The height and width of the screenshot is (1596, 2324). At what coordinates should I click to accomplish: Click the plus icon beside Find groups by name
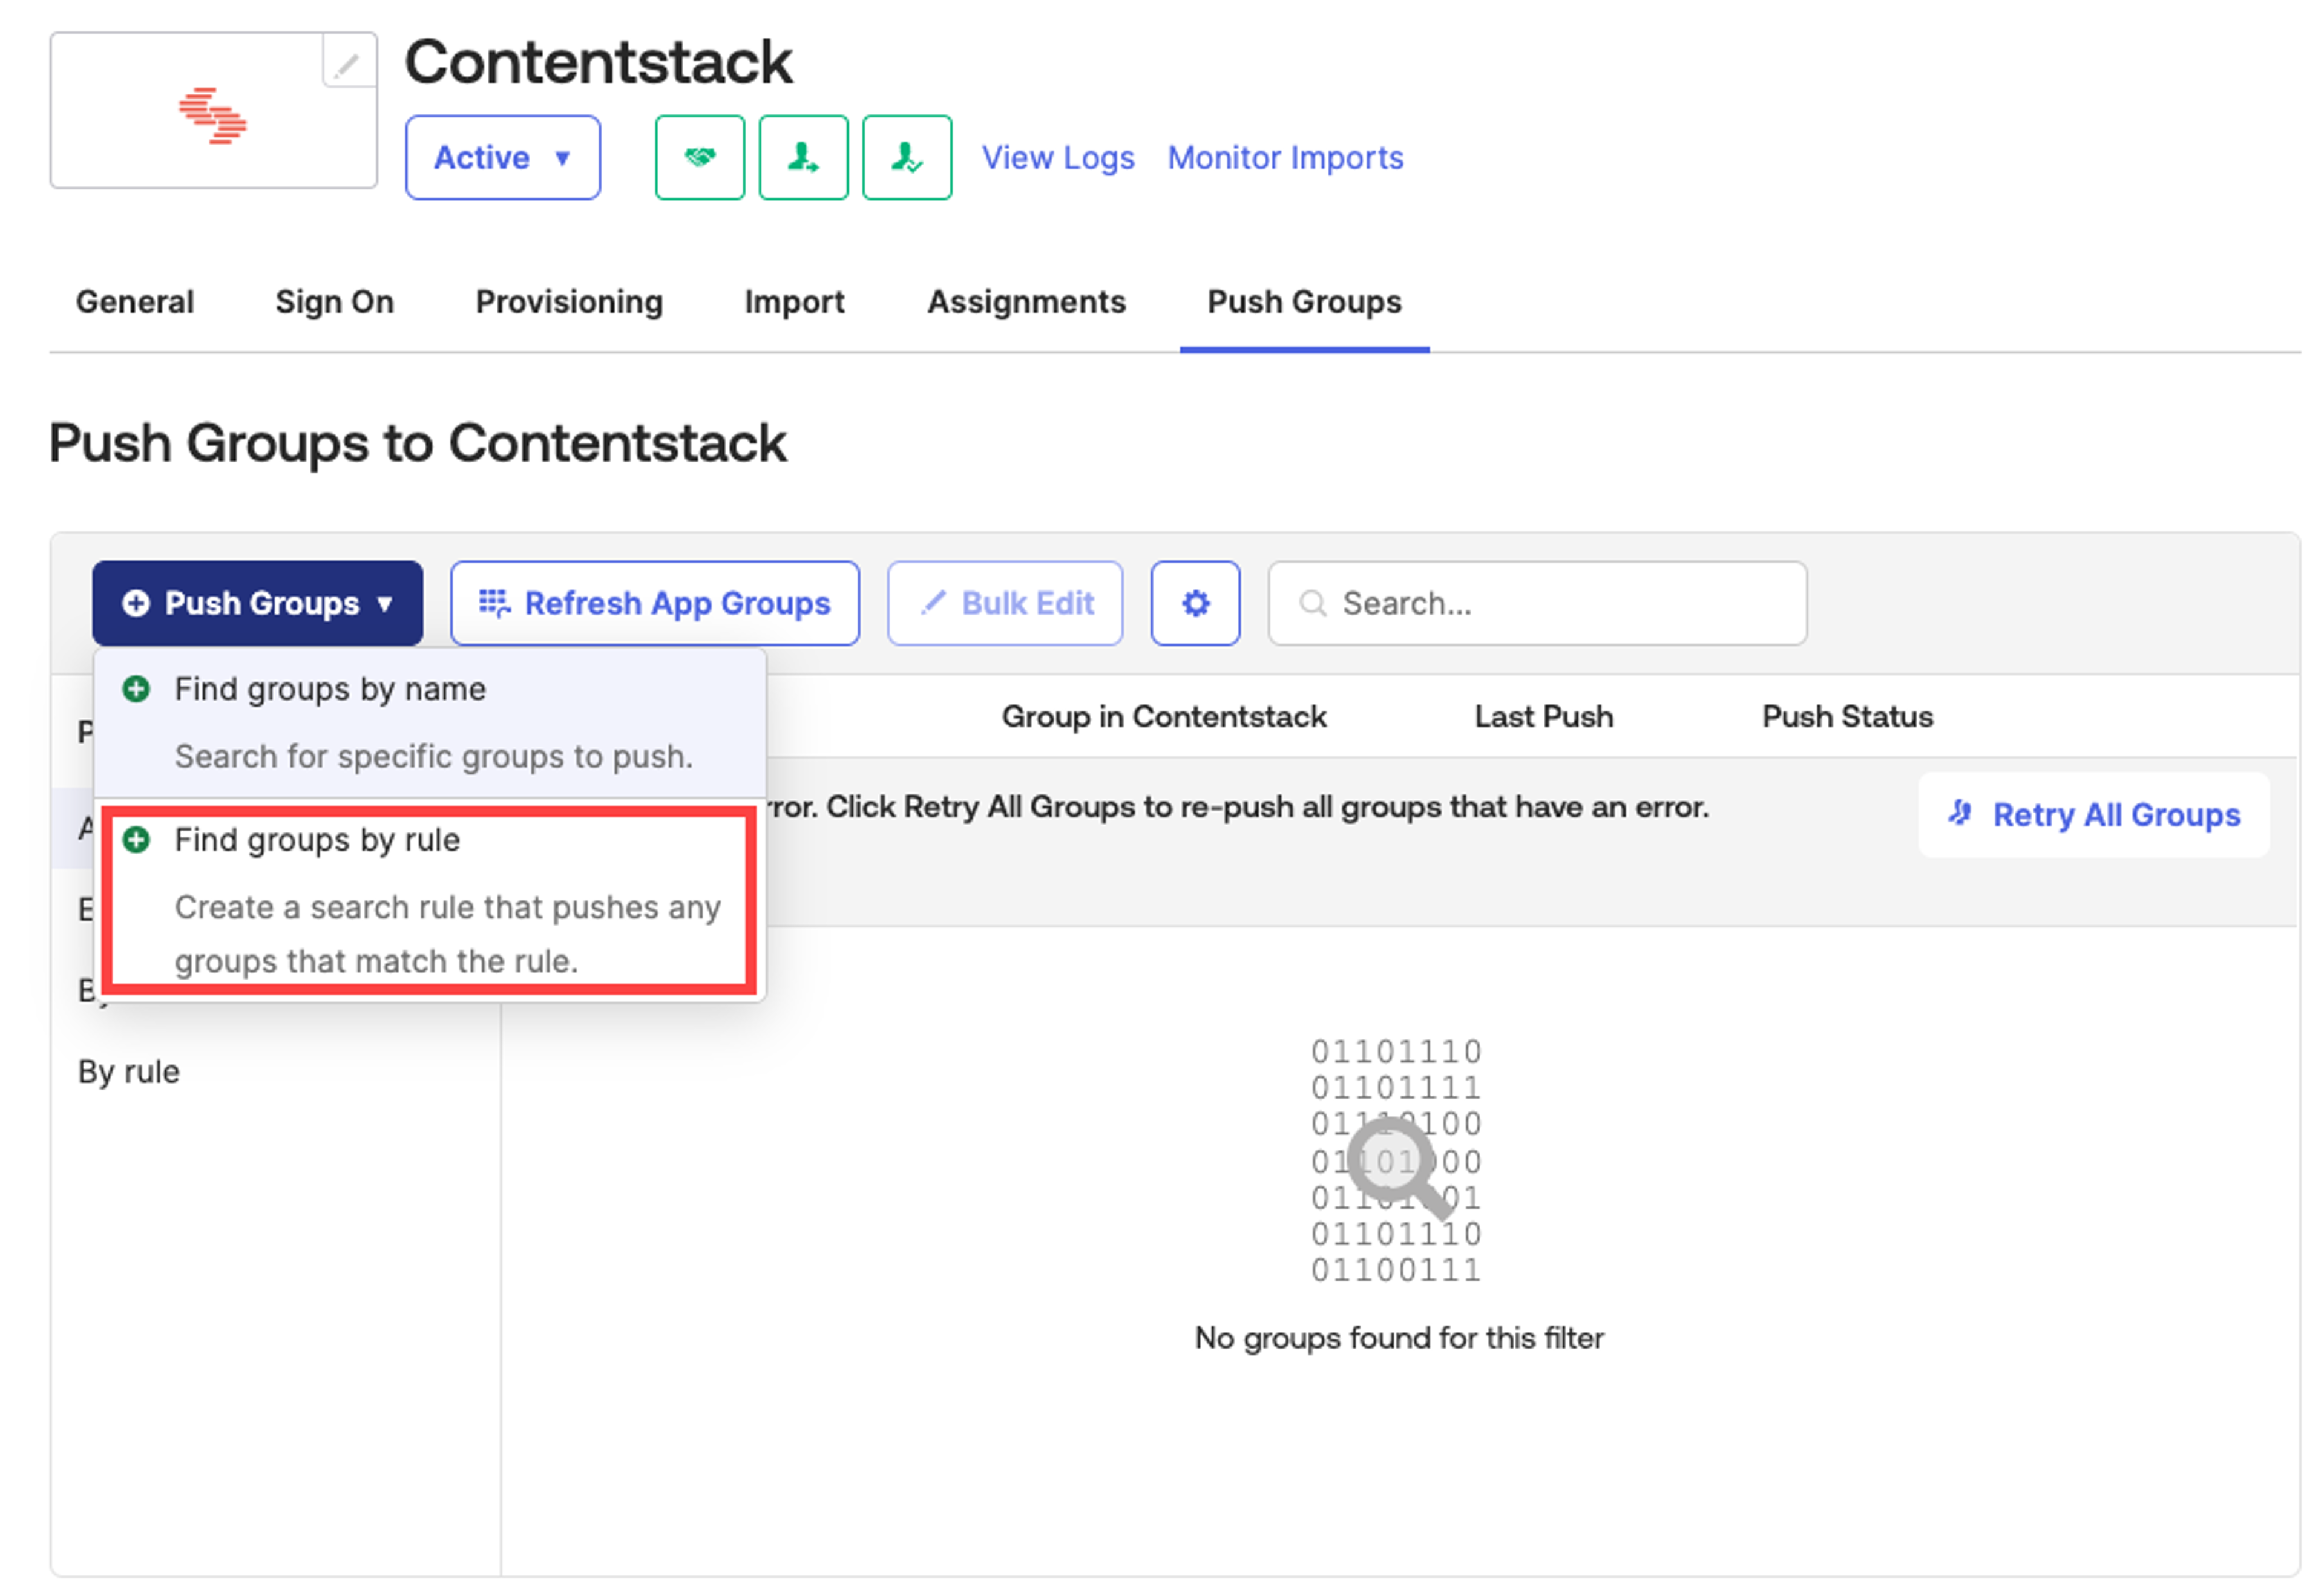tap(136, 689)
